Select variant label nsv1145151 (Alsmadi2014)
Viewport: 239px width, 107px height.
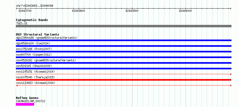pyautogui.click(x=35, y=72)
